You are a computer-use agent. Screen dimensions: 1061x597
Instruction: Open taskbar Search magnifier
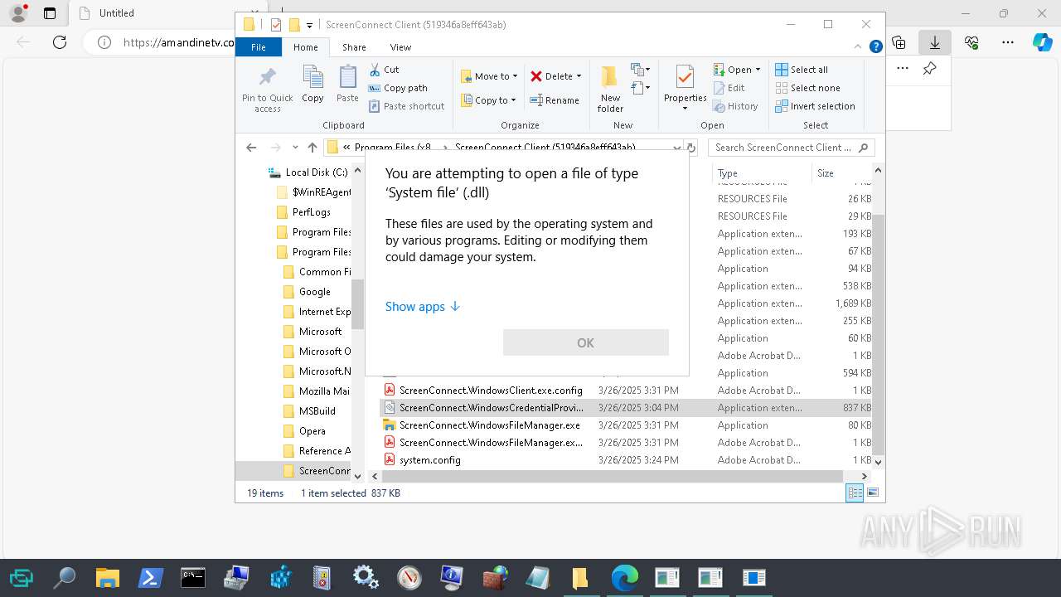click(64, 577)
